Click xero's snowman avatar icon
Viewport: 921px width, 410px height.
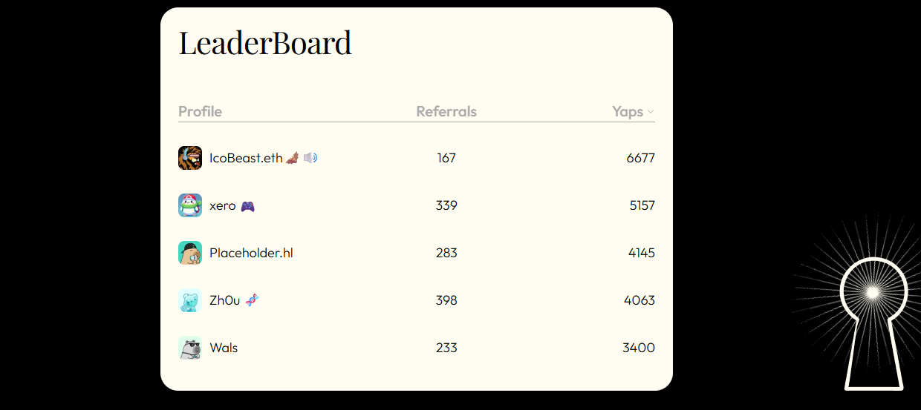click(x=190, y=205)
